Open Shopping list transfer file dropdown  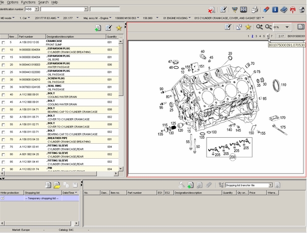271,185
